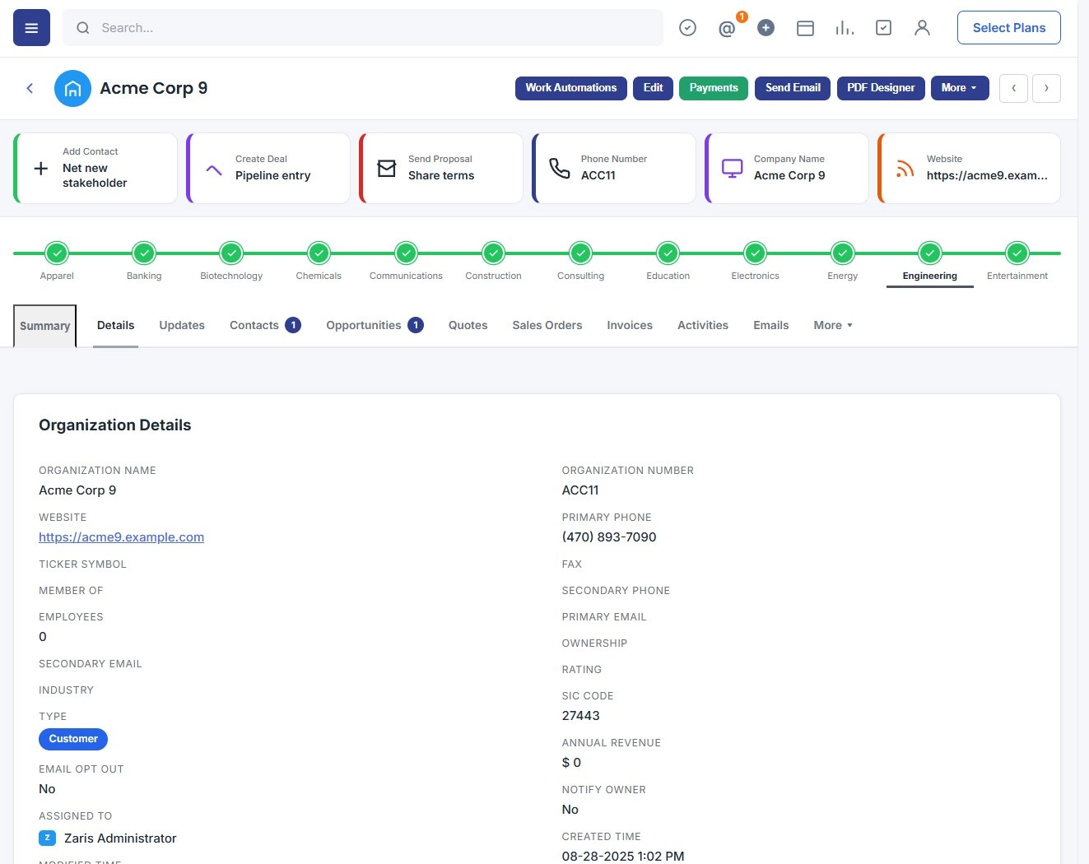
Task: Open Work Automations
Action: [571, 88]
